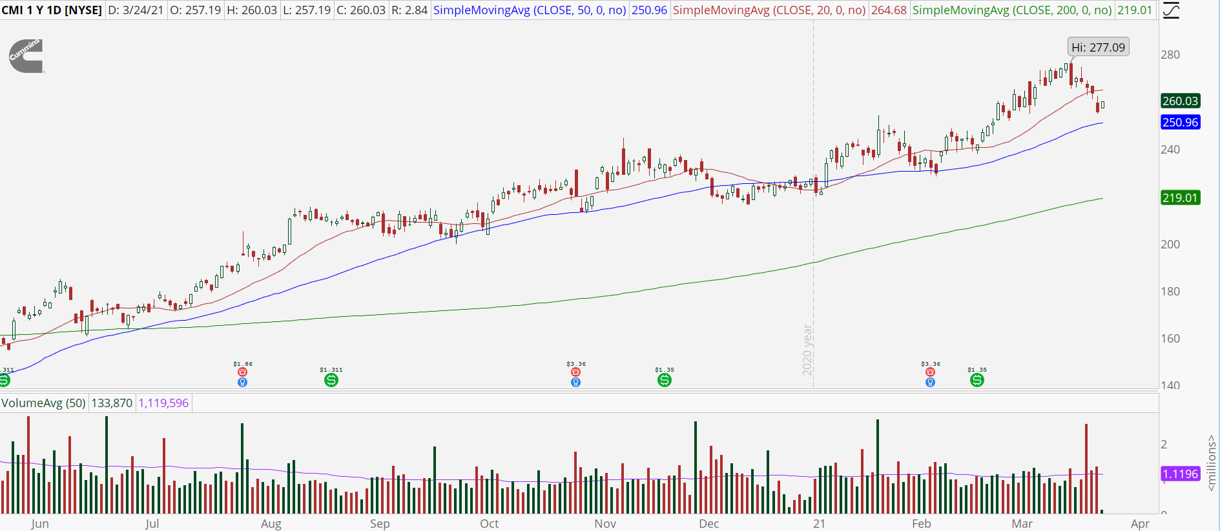Select the green 260.03 last price bubble

point(1180,101)
